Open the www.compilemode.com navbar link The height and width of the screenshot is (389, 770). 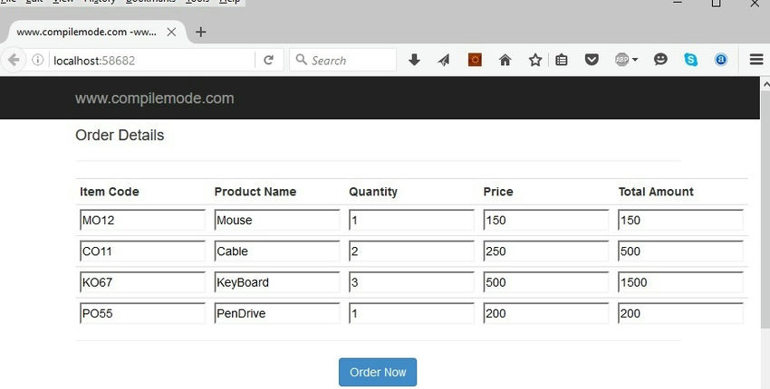pos(154,99)
